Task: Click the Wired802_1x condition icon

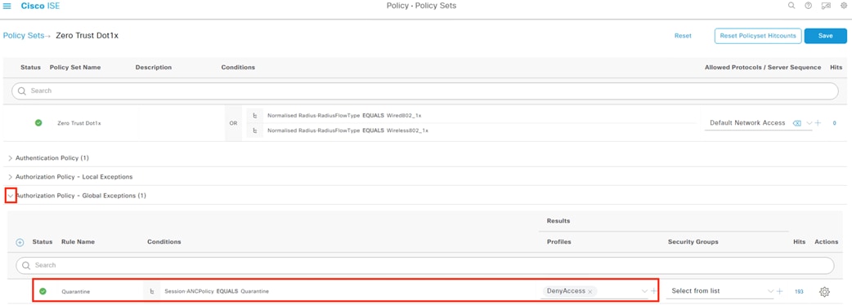Action: pos(255,115)
